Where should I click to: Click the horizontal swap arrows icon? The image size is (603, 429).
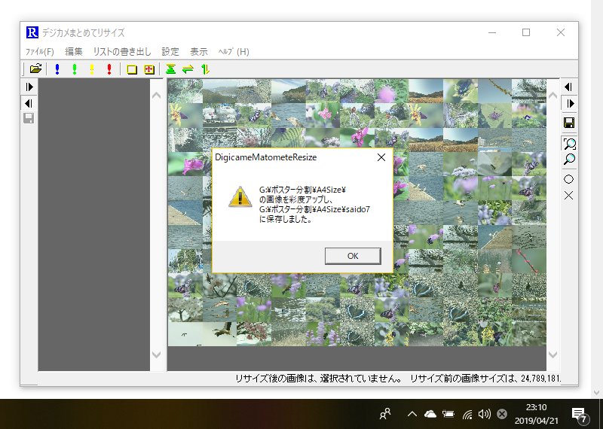[x=188, y=69]
